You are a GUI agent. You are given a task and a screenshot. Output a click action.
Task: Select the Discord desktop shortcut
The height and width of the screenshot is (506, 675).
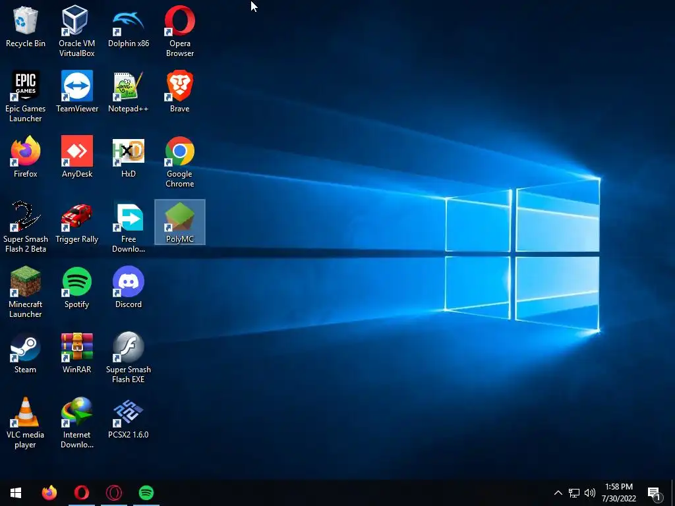[x=129, y=288]
